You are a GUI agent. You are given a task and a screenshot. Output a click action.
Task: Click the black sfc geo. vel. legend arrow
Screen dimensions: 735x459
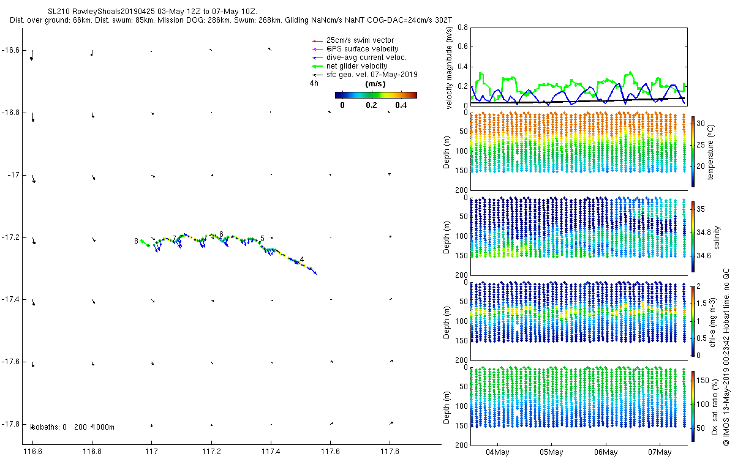click(x=317, y=75)
